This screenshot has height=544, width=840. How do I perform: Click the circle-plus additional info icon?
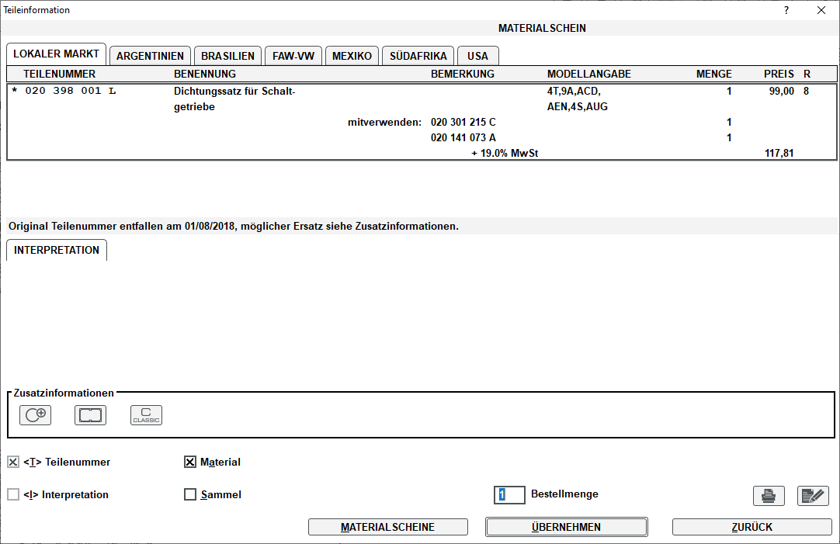click(x=35, y=415)
